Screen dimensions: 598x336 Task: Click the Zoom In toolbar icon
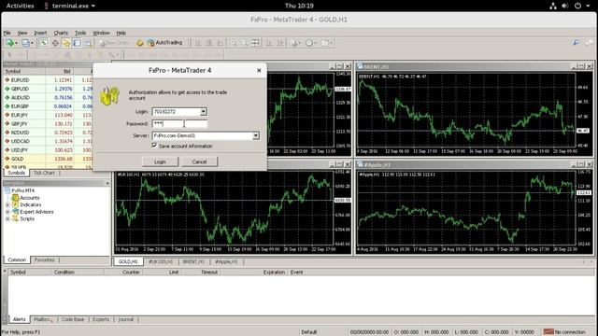[233, 43]
